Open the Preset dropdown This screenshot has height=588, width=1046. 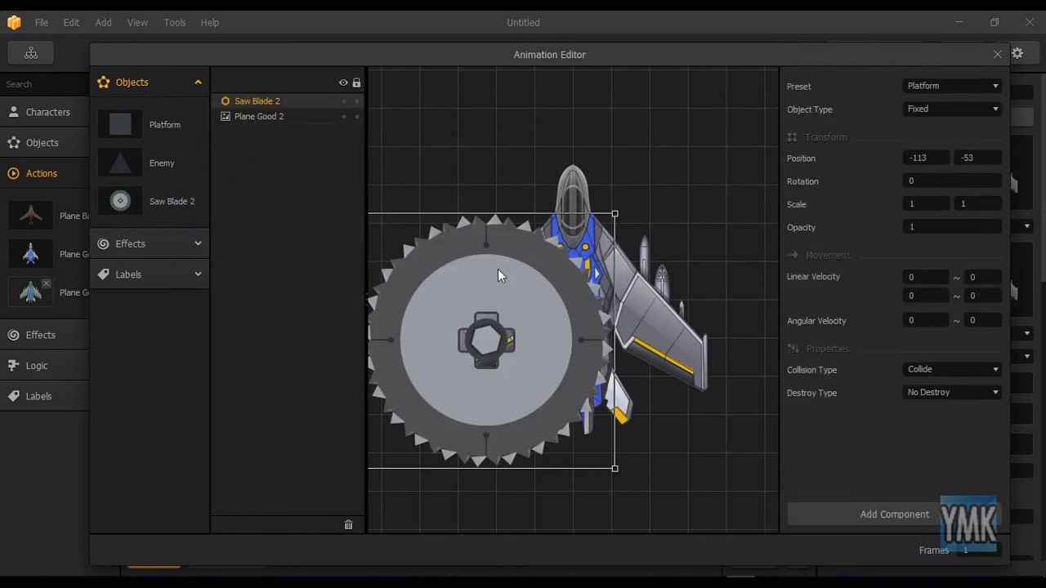[x=952, y=86]
